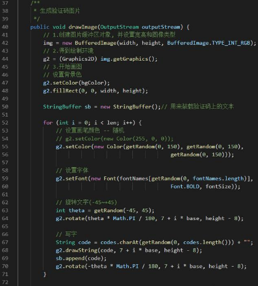
Task: Click the comment // 设置画笔颜色 -- 随机
Action: click(x=90, y=131)
